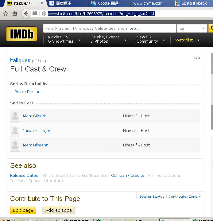213x221 pixels.
Task: Open the Contributor Zone link
Action: coord(183,197)
